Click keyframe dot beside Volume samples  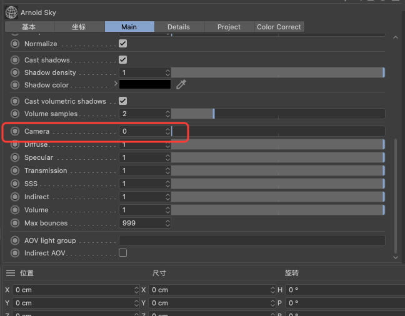pos(15,114)
